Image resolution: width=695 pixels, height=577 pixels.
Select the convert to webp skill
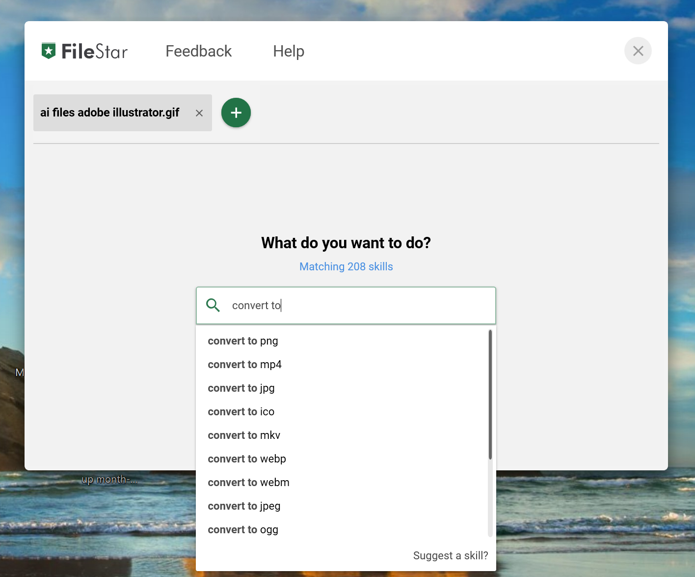pos(342,459)
